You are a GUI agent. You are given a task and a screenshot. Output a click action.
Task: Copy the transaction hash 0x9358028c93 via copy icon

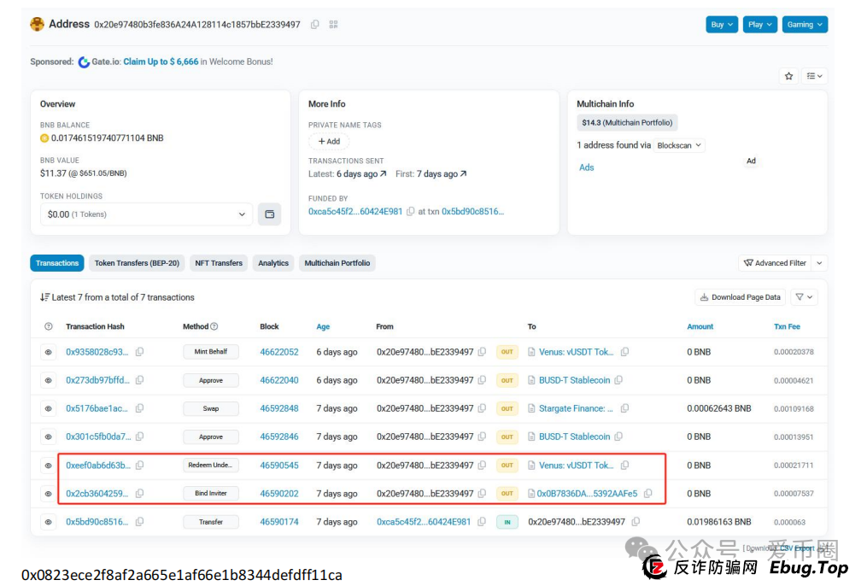coord(138,351)
